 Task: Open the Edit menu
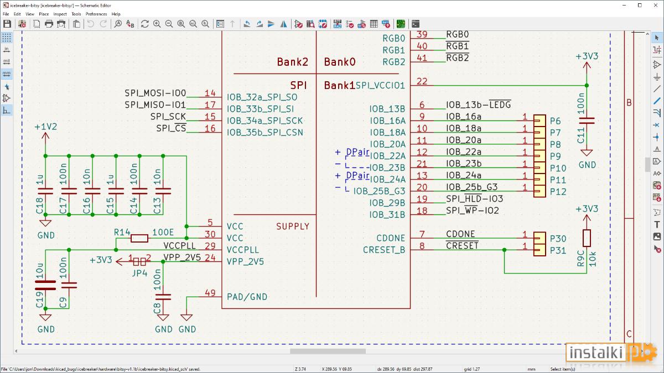coord(18,14)
